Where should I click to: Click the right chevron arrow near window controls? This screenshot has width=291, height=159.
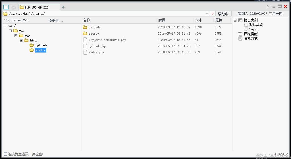pos(268,7)
